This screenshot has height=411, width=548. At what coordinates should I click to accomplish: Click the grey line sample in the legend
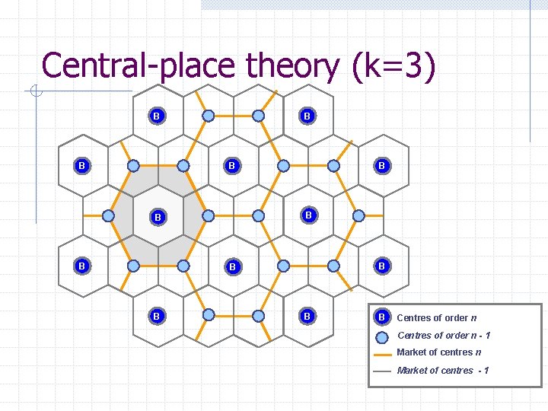tap(382, 371)
